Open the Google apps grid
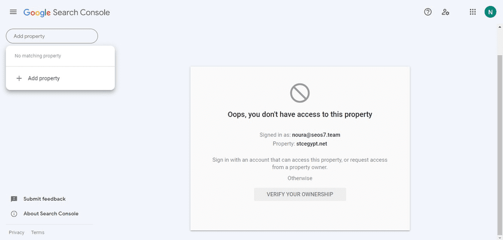Image resolution: width=503 pixels, height=240 pixels. click(x=472, y=12)
